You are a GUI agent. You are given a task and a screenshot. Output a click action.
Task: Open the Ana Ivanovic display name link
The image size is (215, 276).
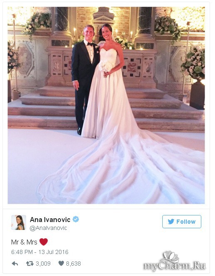click(x=50, y=220)
